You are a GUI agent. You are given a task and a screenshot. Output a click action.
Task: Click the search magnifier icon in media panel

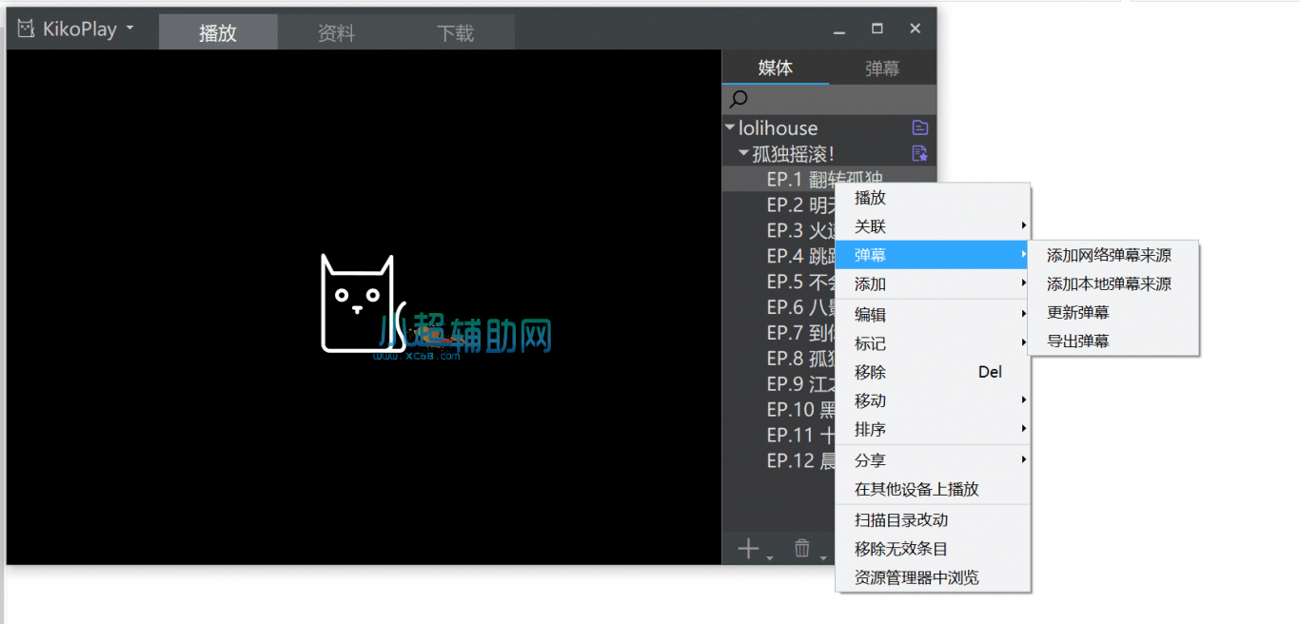[738, 99]
